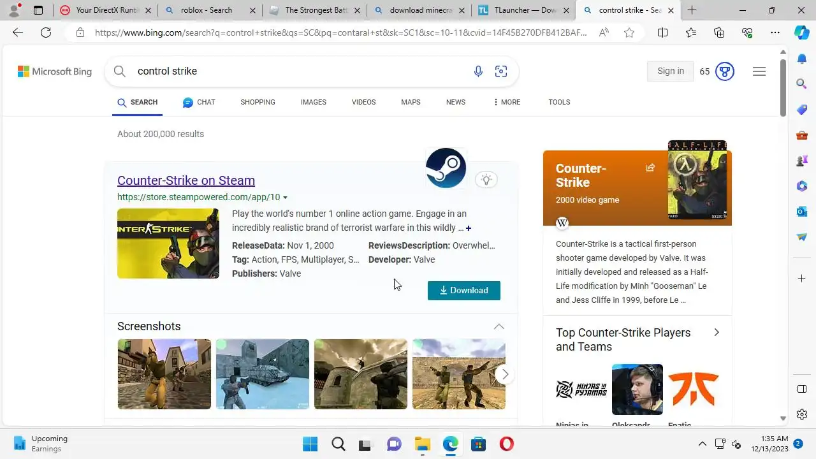The image size is (816, 459).
Task: Open the Favorites list icon
Action: coord(691,33)
